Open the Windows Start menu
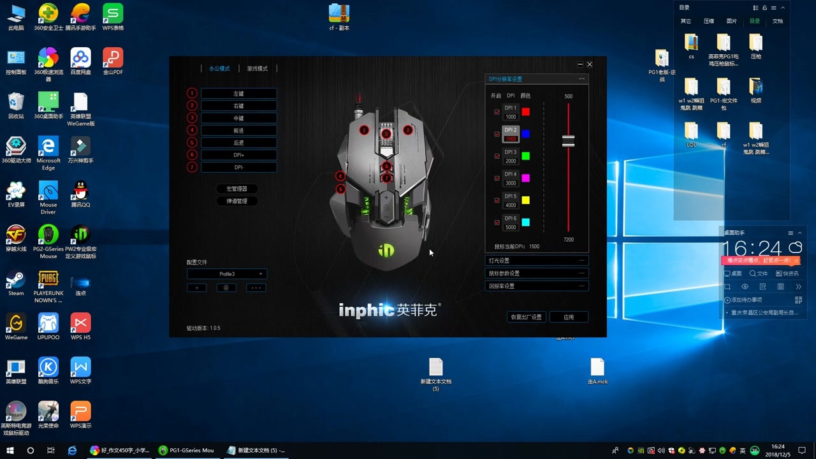The height and width of the screenshot is (459, 816). click(x=10, y=450)
